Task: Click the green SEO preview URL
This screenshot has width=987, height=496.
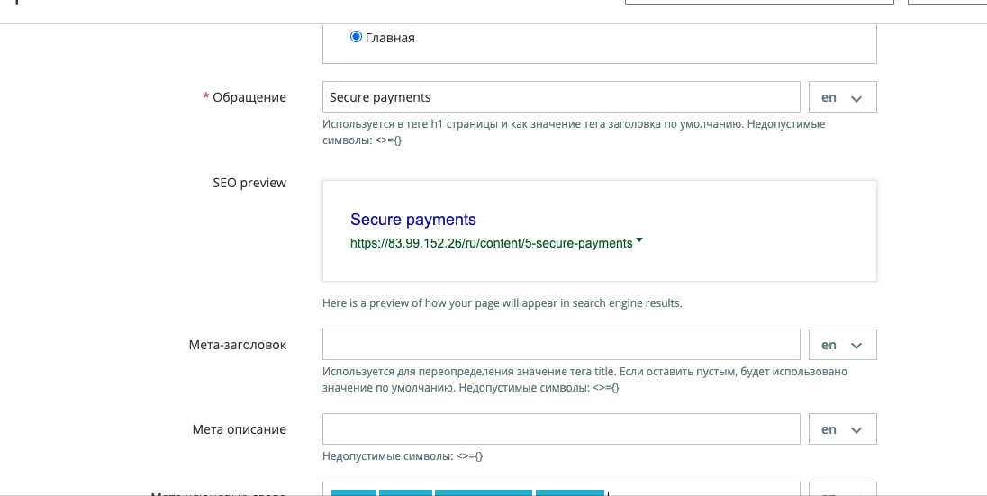Action: pos(491,243)
